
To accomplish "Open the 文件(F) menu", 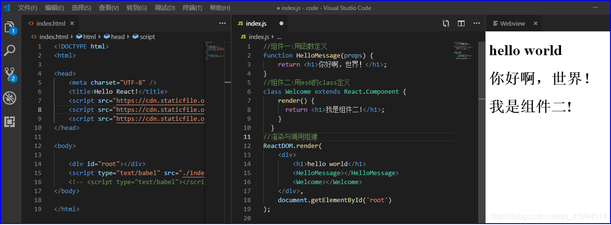I will click(x=28, y=8).
